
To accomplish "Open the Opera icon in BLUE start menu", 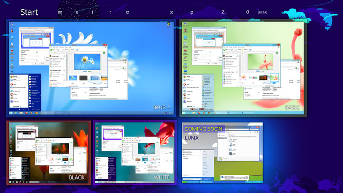I will 12,84.
